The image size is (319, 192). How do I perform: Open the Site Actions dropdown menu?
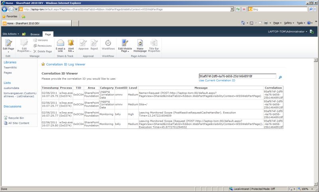coord(11,34)
